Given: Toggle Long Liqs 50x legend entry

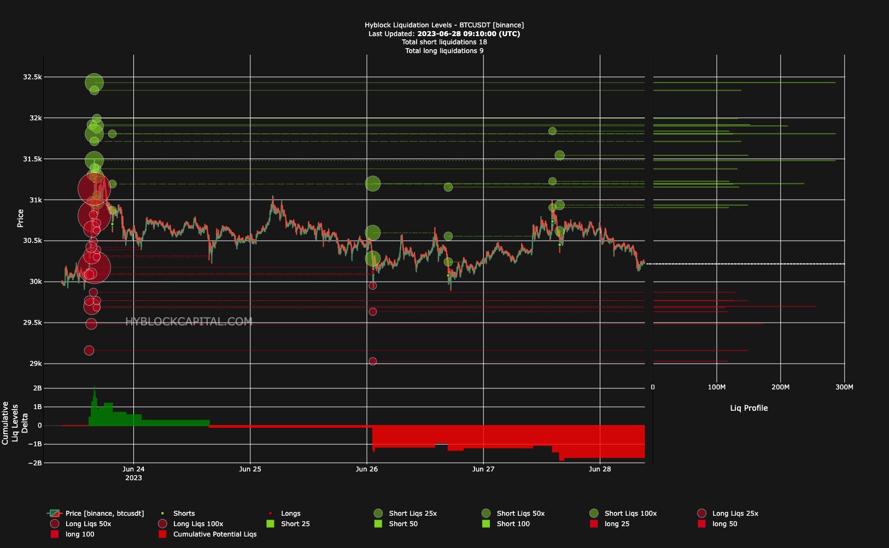Looking at the screenshot, I should 80,524.
